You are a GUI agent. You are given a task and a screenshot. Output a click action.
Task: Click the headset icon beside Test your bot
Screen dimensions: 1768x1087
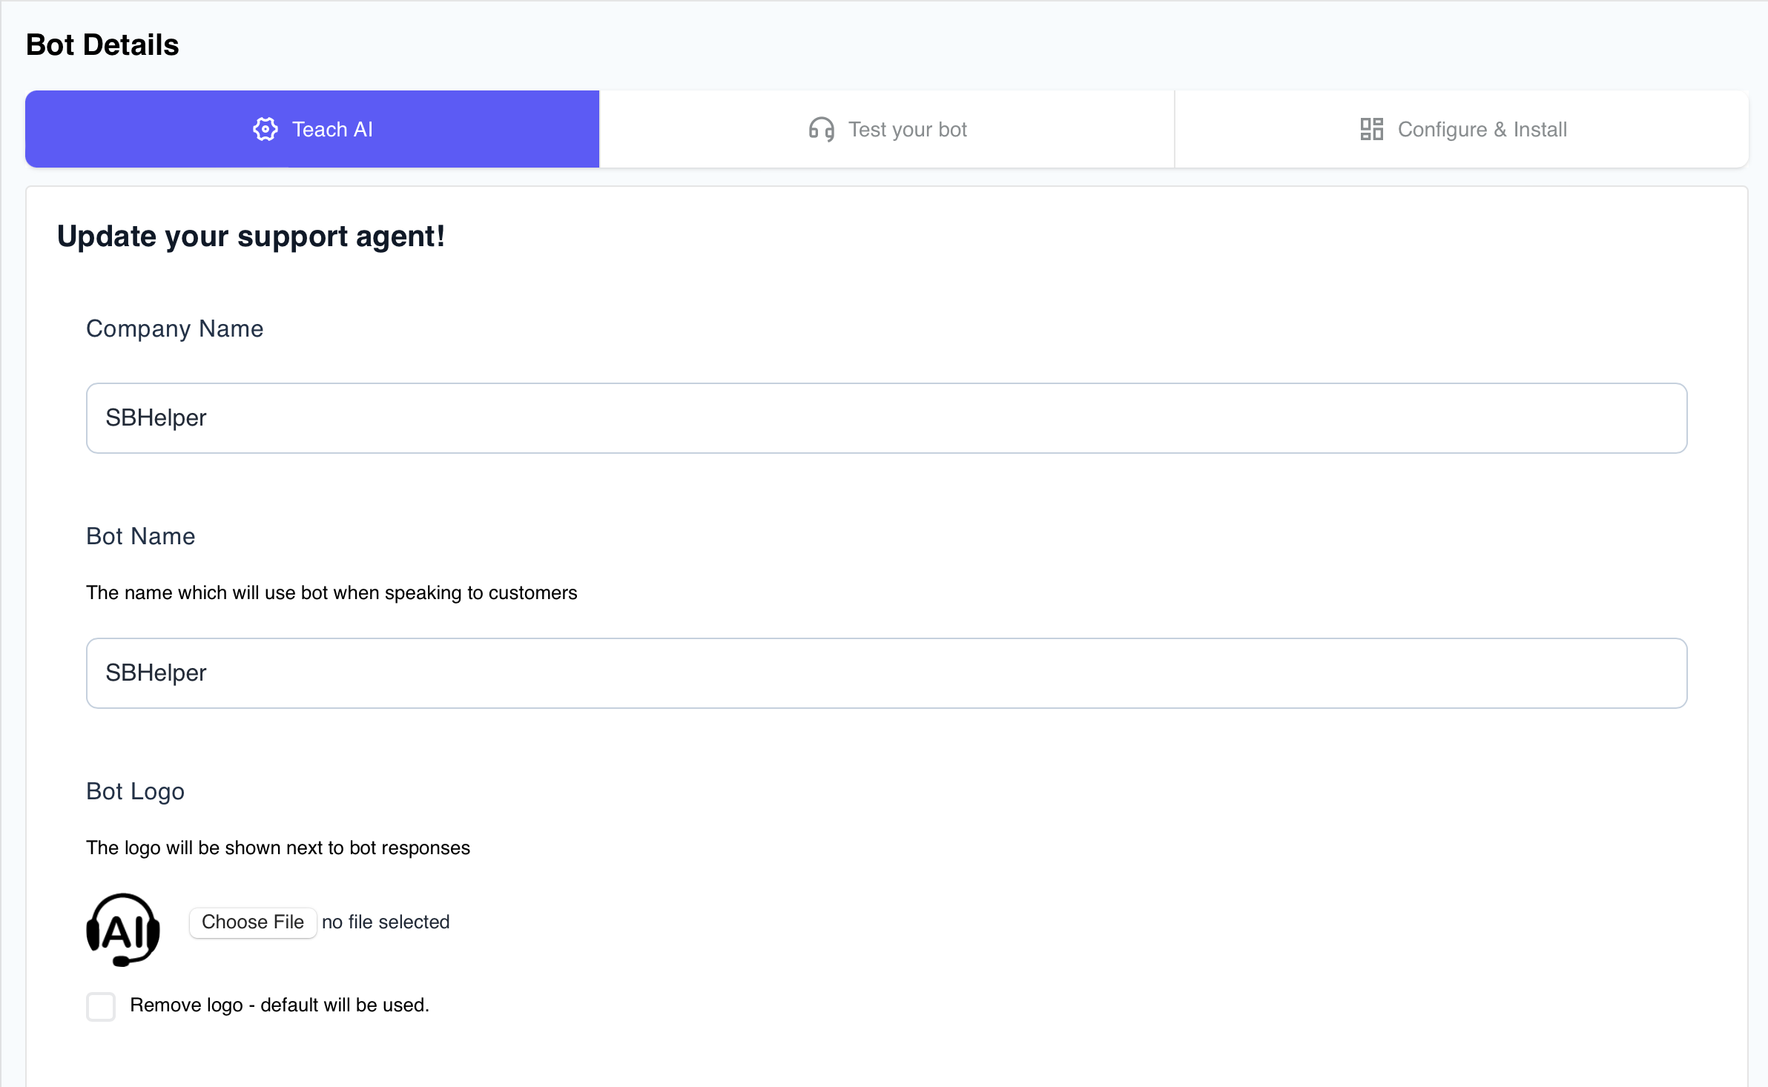[821, 129]
